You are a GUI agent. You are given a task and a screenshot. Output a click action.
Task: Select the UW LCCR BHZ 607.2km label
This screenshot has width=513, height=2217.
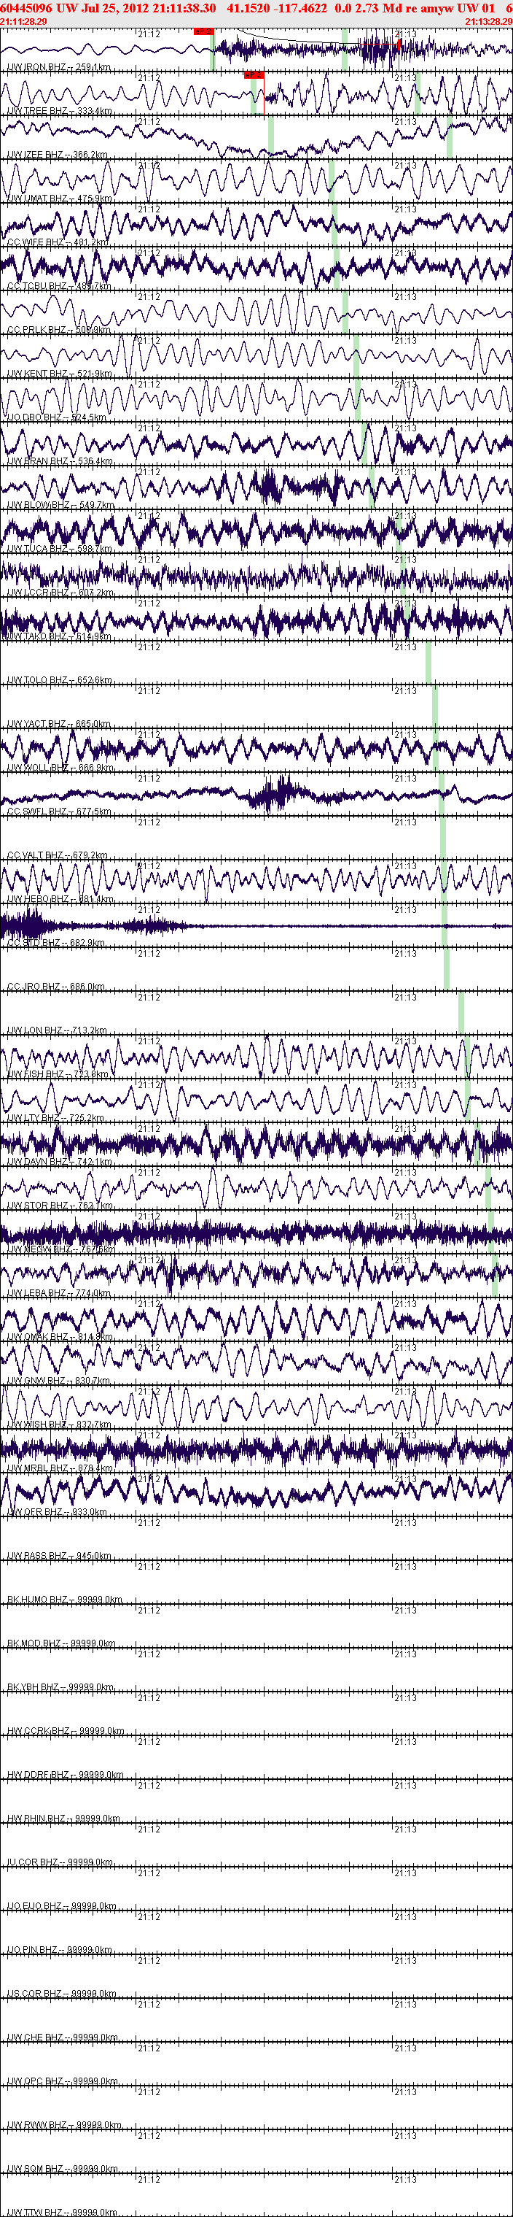[59, 593]
